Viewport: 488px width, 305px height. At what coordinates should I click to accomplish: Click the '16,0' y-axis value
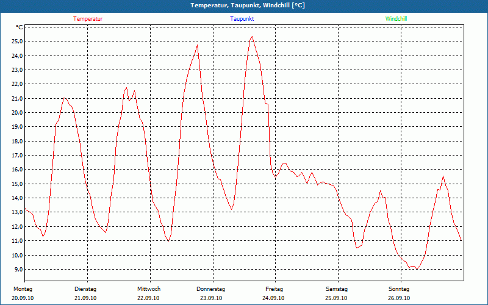click(x=17, y=170)
